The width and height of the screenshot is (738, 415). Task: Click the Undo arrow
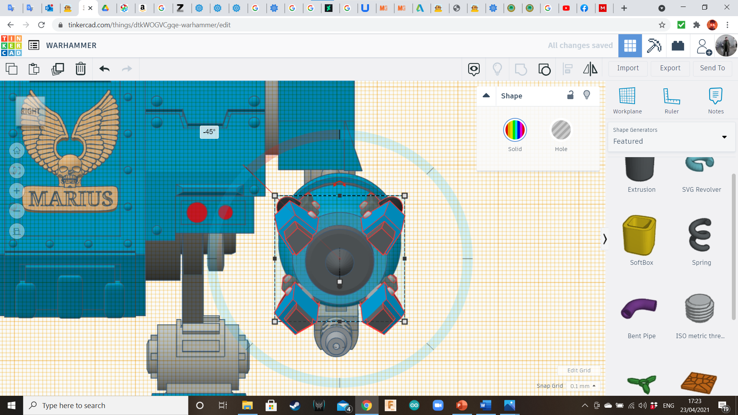[x=105, y=69]
